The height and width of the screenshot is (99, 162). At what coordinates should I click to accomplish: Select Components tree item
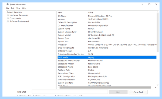15,18
